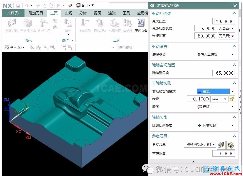Click the settings gear in dialog title
The image size is (243, 176).
click(x=152, y=6)
